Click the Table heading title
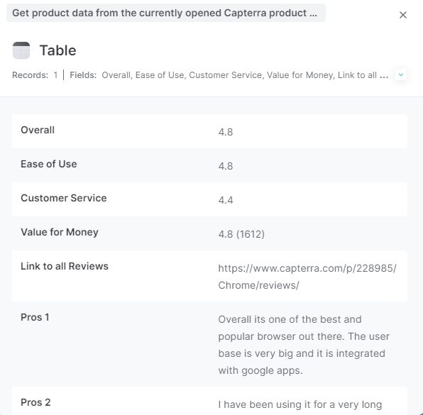Screen dimensions: 423x415 pos(57,50)
